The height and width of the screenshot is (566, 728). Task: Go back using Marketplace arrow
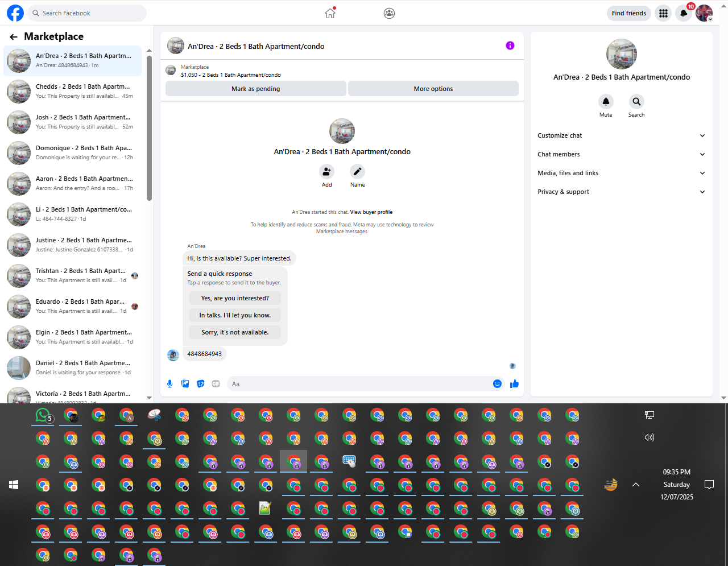(x=14, y=37)
